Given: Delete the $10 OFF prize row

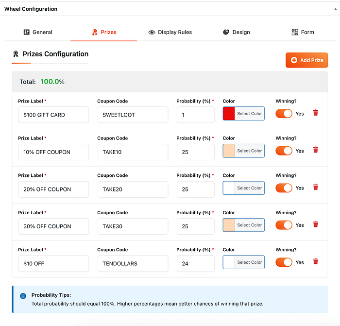Looking at the screenshot, I should [x=316, y=261].
